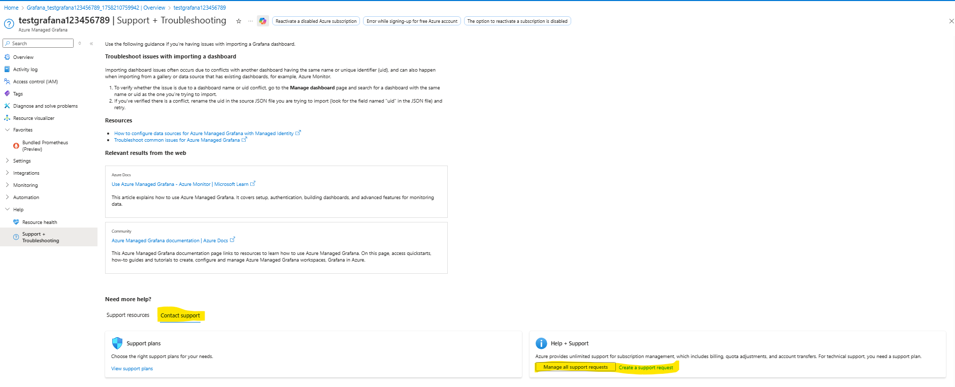The width and height of the screenshot is (955, 387).
Task: Click the Create a support request link
Action: point(646,368)
